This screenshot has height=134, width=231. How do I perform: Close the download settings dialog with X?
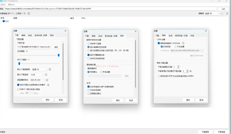65,31
